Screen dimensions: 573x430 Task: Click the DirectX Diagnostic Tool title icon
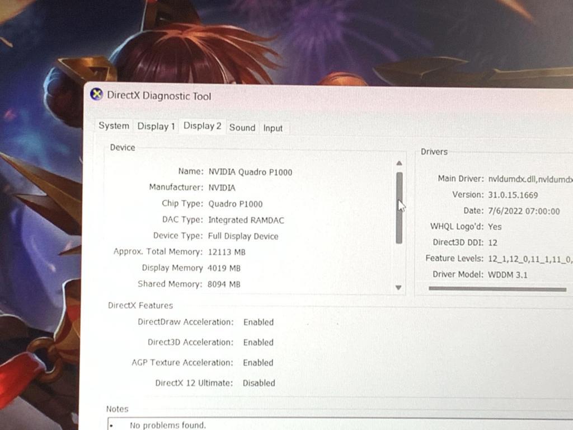tap(96, 94)
